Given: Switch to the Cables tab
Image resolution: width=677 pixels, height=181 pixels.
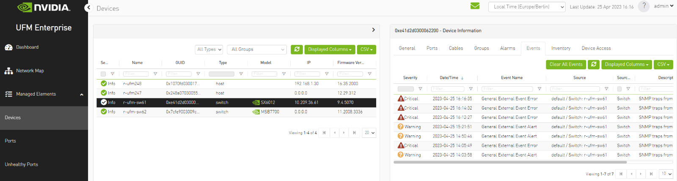Looking at the screenshot, I should (456, 48).
